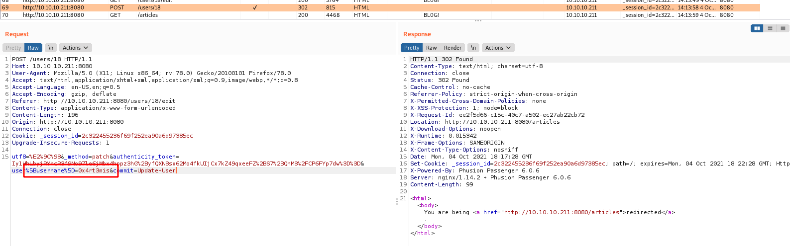Click the checkmark in the POST row
The height and width of the screenshot is (246, 790).
pyautogui.click(x=255, y=7)
